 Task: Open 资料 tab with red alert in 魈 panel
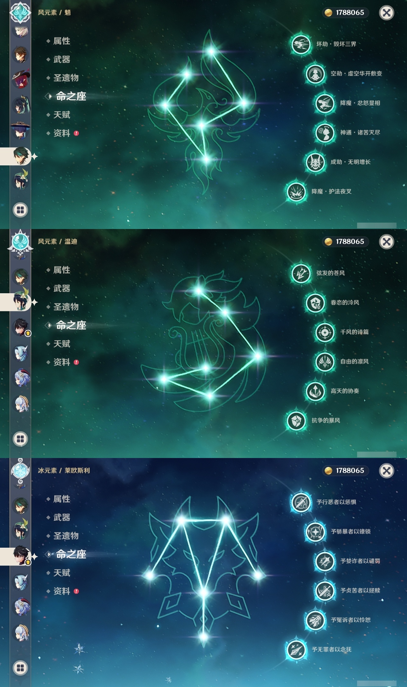[62, 133]
